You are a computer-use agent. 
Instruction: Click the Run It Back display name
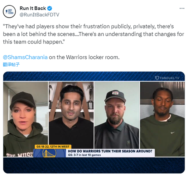click(33, 8)
